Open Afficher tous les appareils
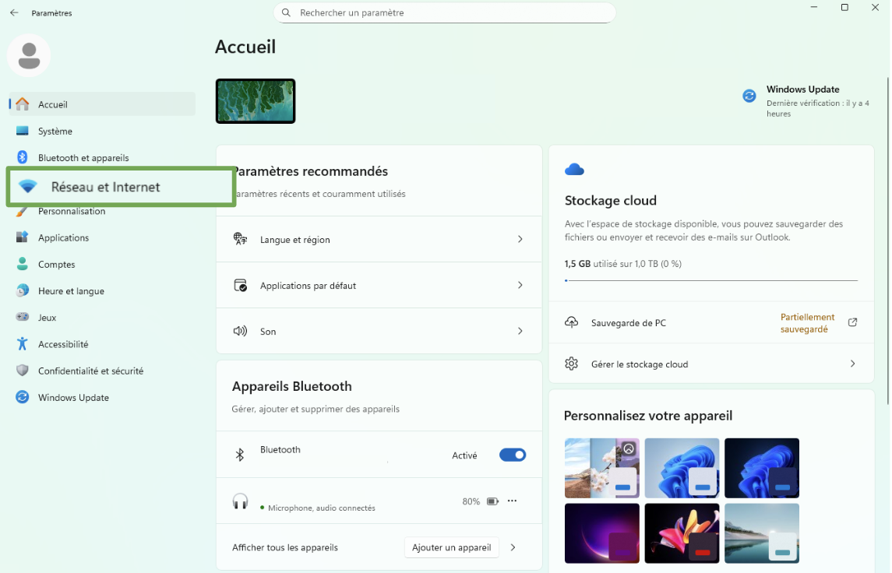This screenshot has height=573, width=892. click(x=285, y=547)
